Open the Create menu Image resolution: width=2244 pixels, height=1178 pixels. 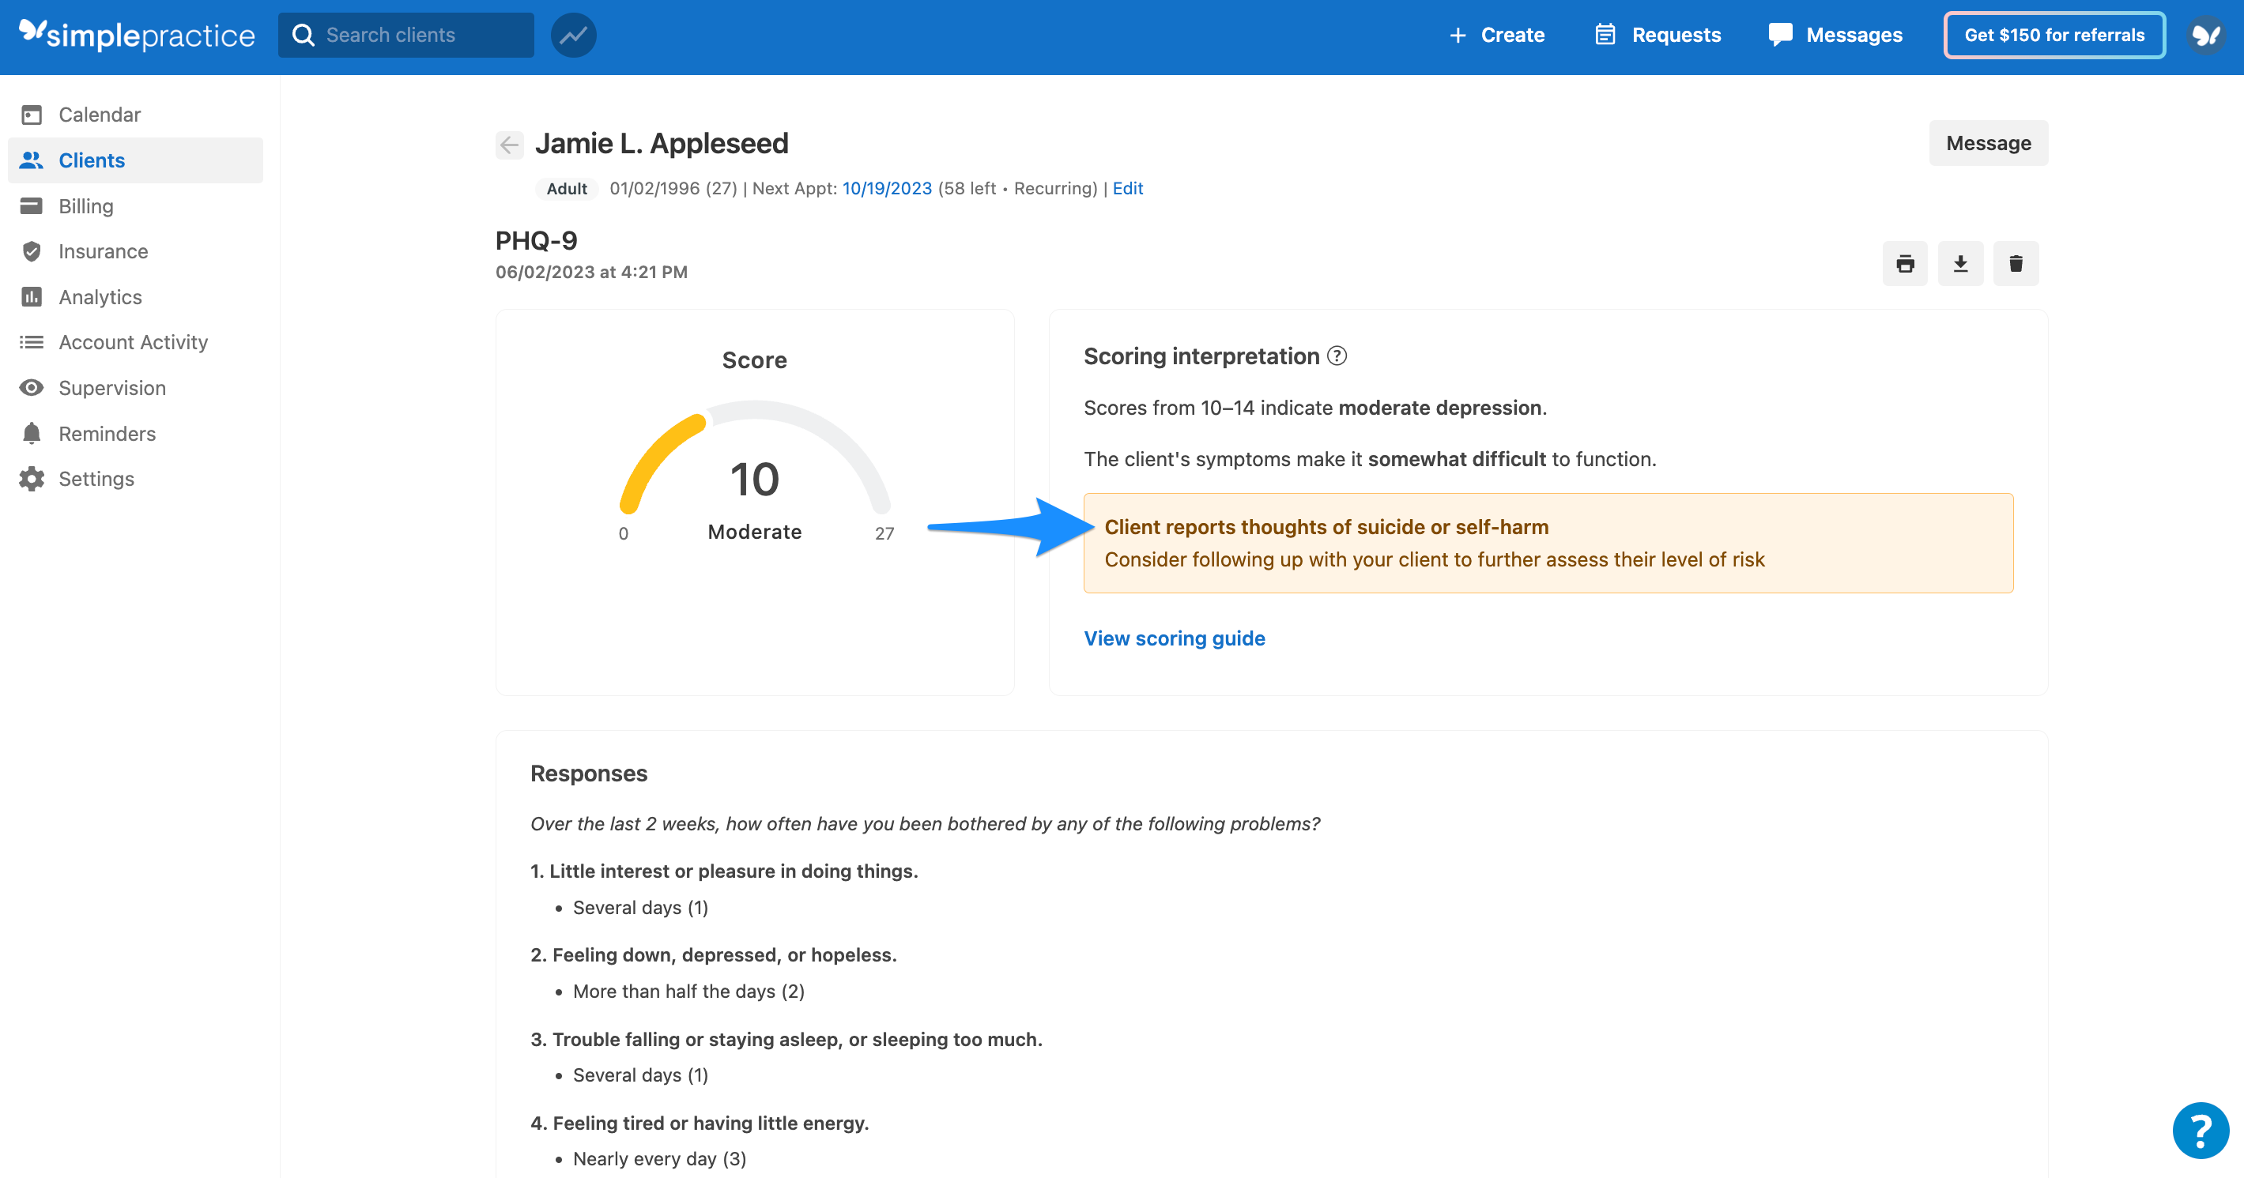click(x=1495, y=35)
